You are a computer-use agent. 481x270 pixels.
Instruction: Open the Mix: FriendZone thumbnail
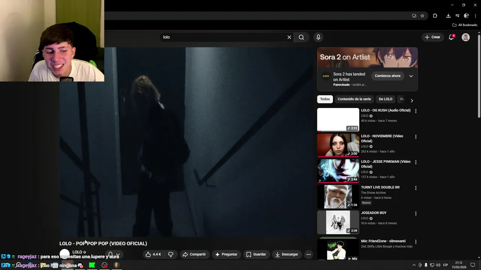point(338,249)
